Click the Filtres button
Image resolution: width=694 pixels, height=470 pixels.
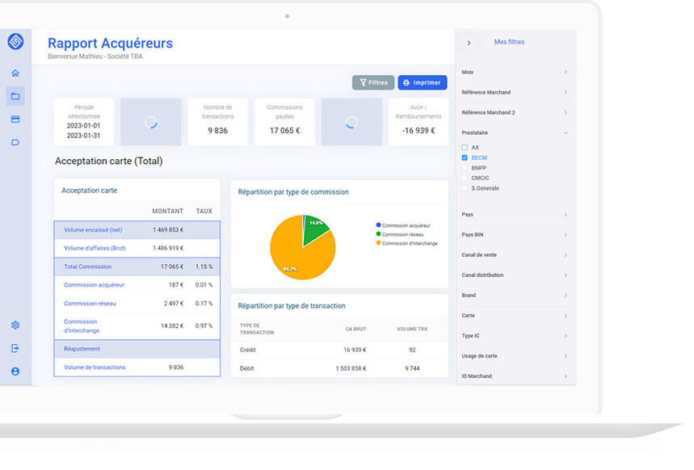click(x=373, y=82)
